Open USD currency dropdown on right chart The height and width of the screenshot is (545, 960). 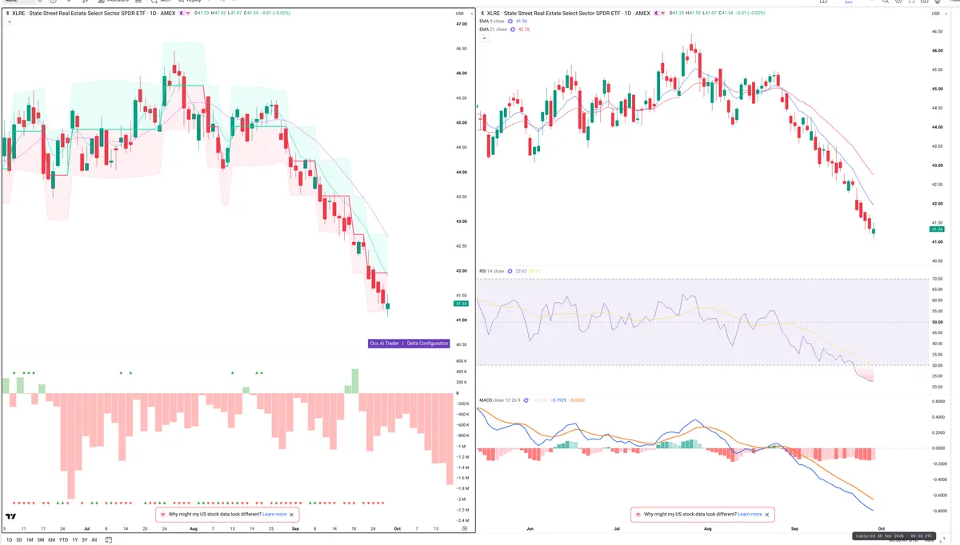coord(939,14)
